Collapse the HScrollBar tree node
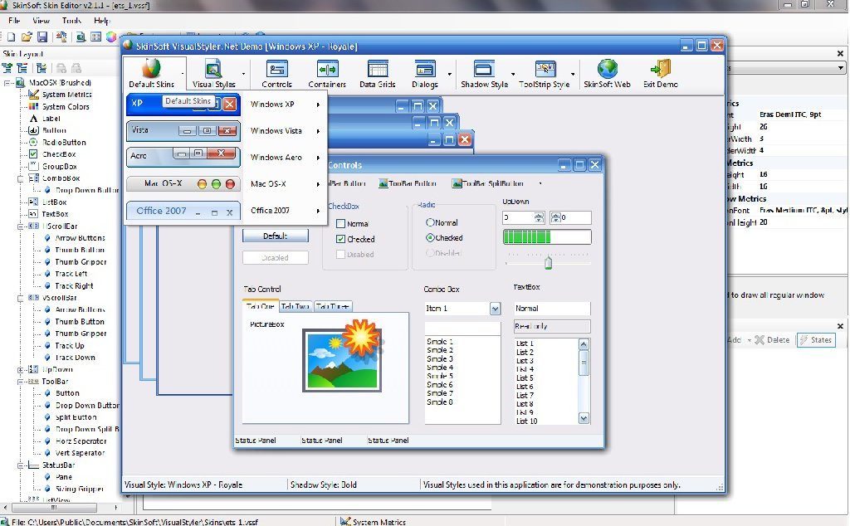850x526 pixels. (x=21, y=226)
